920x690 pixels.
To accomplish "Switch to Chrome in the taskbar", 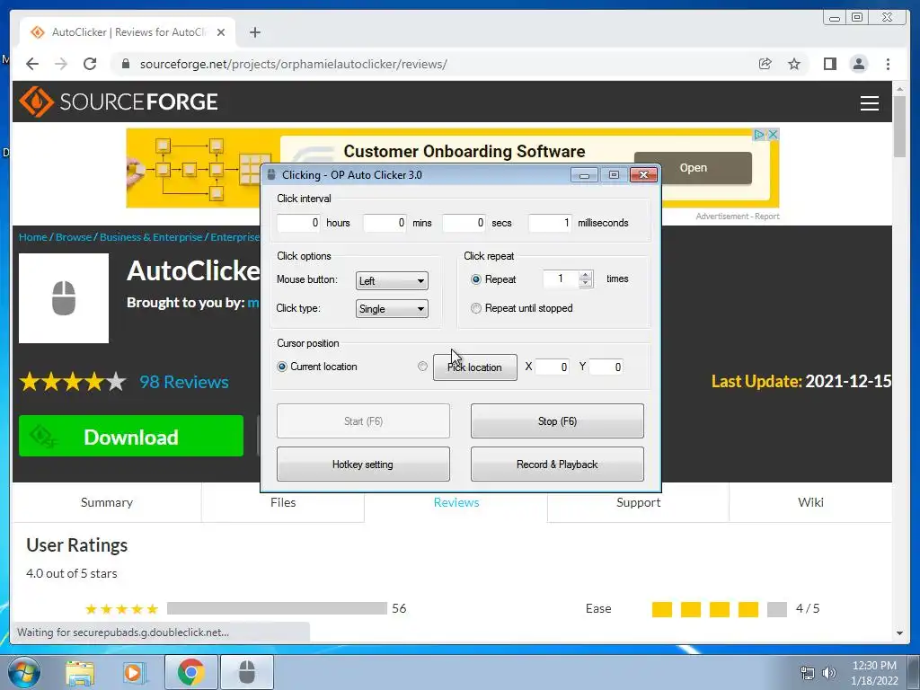I will pos(190,672).
